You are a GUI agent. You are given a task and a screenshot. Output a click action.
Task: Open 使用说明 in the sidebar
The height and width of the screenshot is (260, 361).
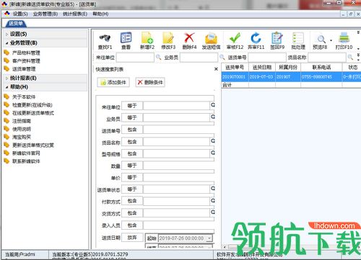(x=22, y=129)
